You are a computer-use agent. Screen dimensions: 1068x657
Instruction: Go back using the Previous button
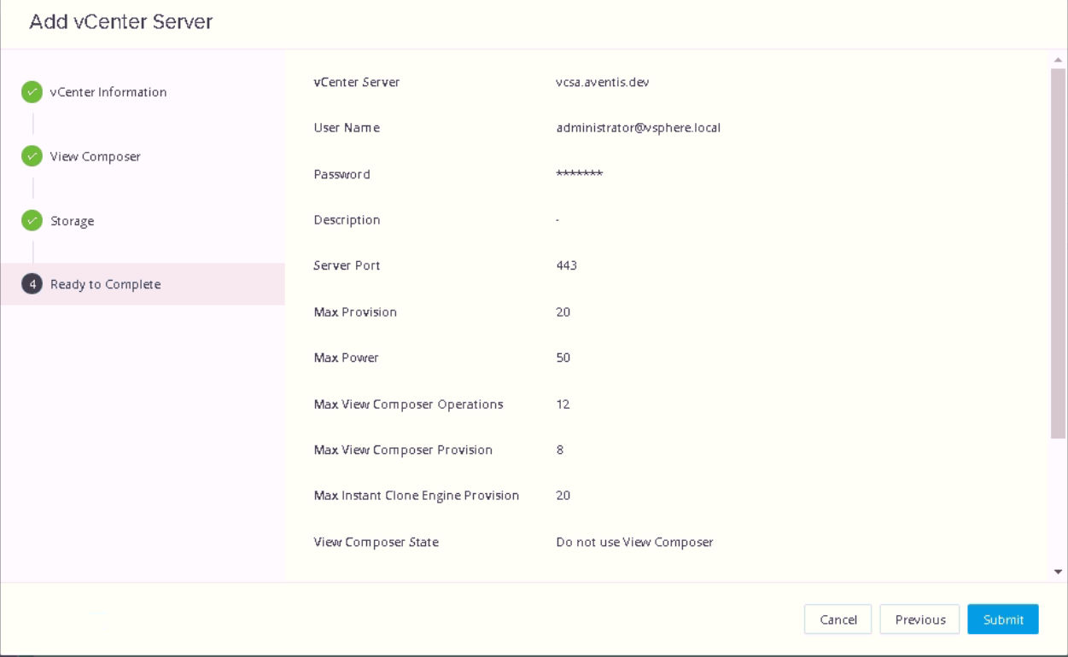920,619
